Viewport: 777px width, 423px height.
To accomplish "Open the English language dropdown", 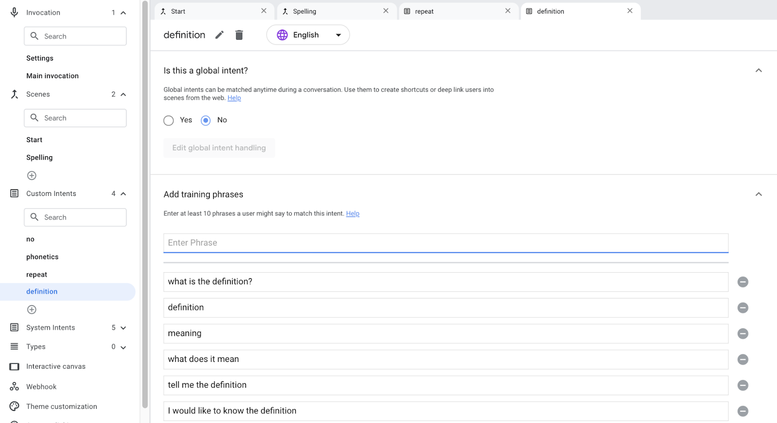I will tap(308, 35).
